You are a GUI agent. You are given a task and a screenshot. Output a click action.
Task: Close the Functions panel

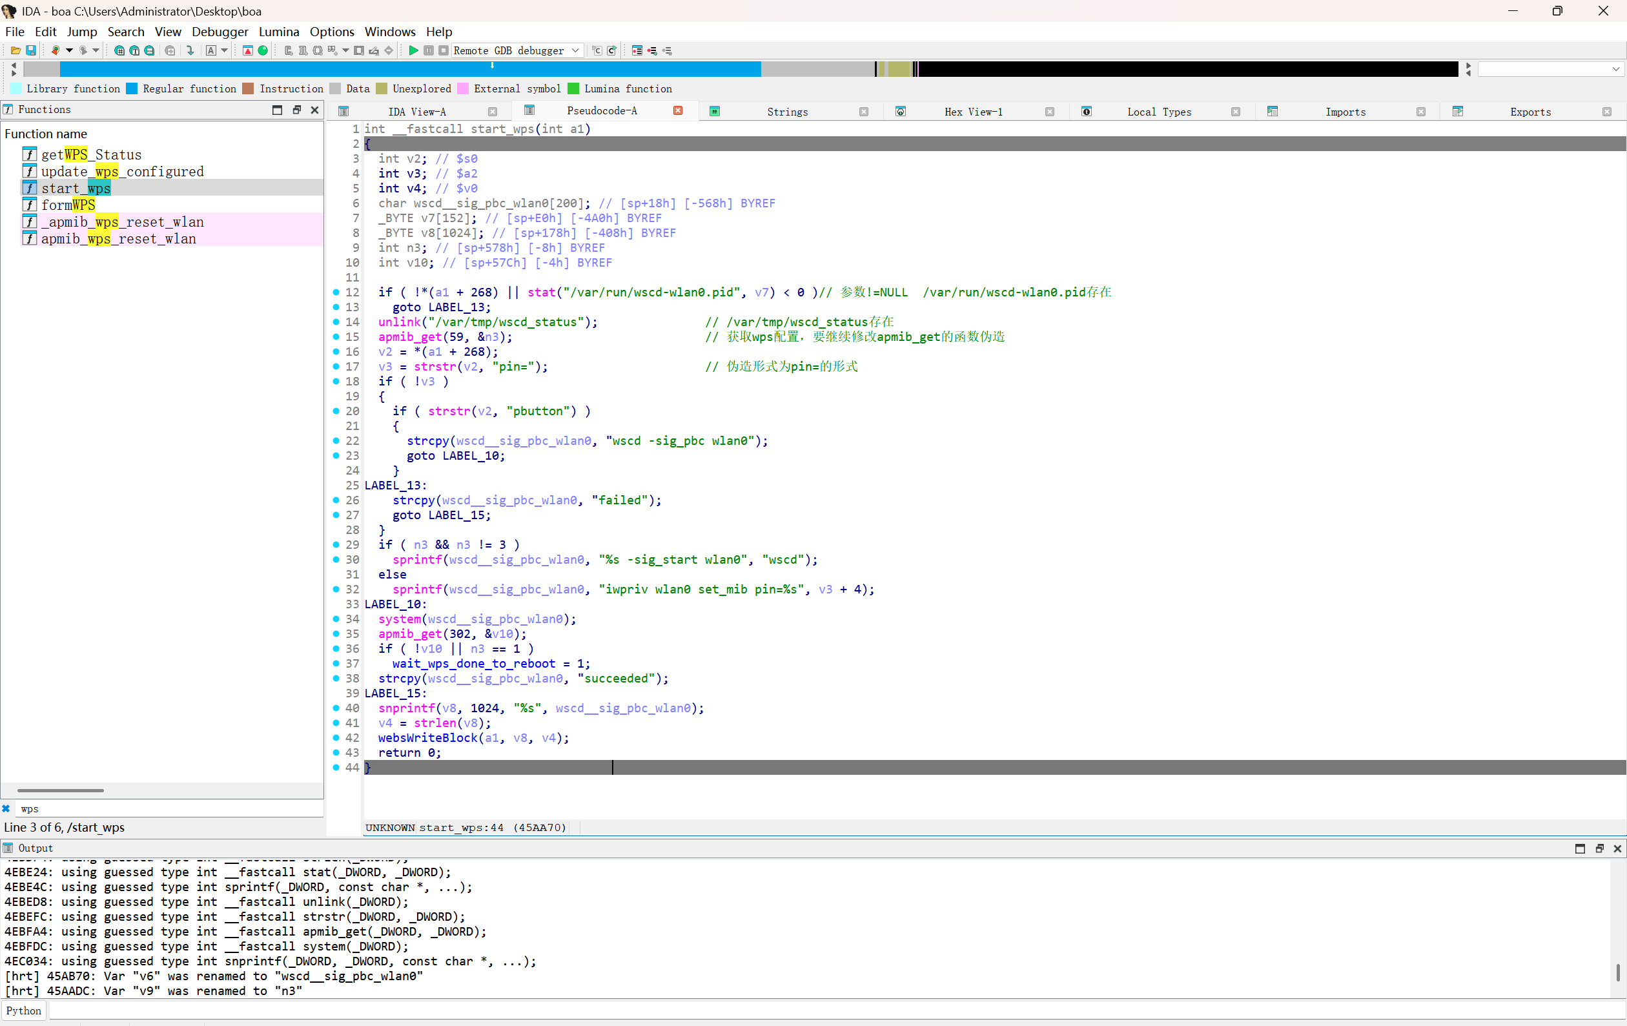(x=315, y=110)
